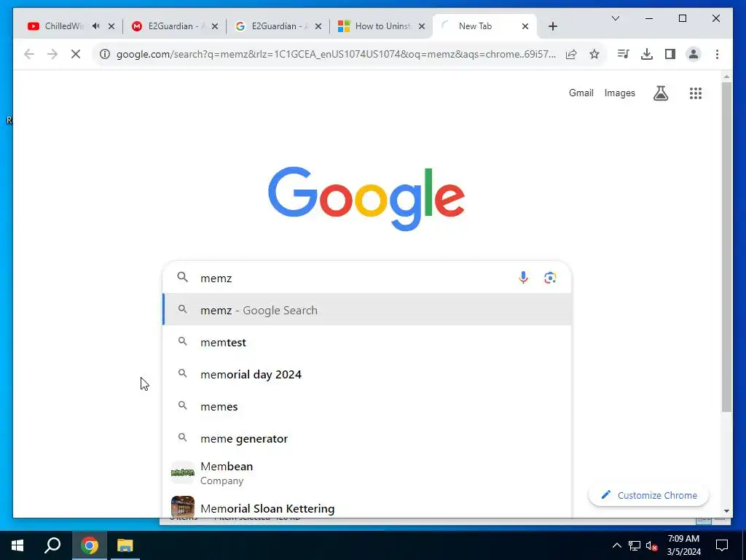Viewport: 746px width, 560px height.
Task: Click the address bar URL field
Action: click(336, 54)
